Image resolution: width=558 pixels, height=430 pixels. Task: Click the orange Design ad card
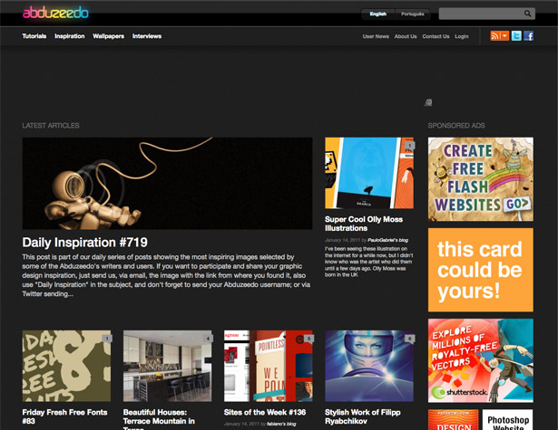[x=453, y=420]
